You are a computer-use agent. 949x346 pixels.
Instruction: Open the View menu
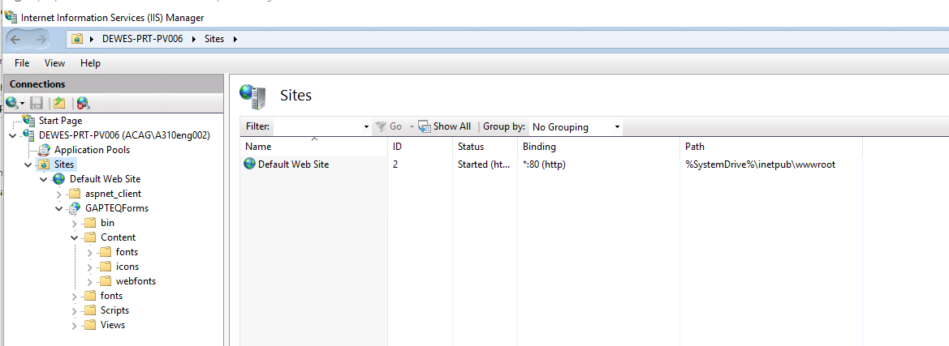click(x=54, y=63)
